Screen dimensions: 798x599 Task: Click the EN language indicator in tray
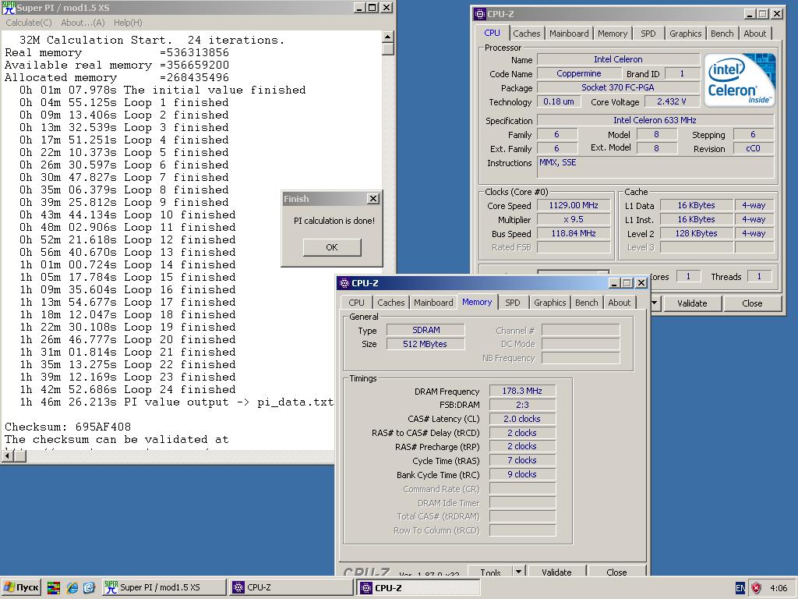(x=740, y=588)
